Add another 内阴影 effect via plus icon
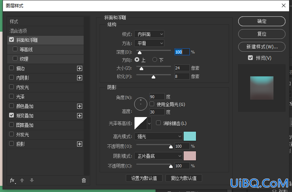The width and height of the screenshot is (292, 192). [80, 78]
